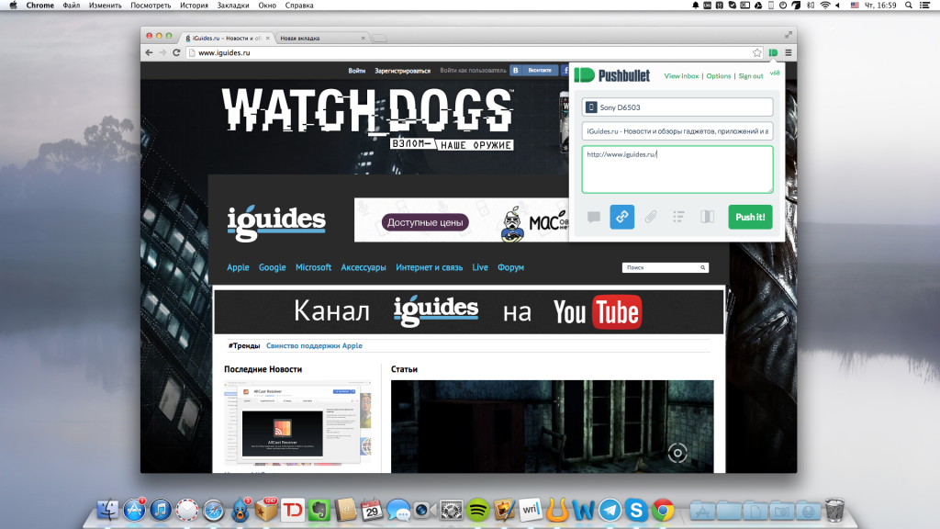The height and width of the screenshot is (529, 940).
Task: Click the Вконтакте login button
Action: (534, 70)
